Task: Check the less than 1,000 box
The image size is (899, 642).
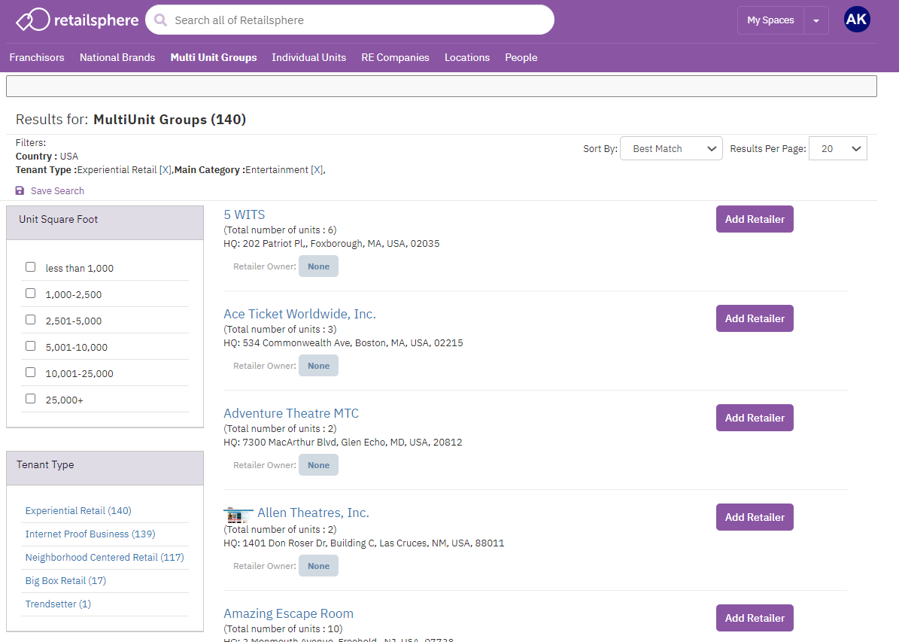Action: click(30, 266)
